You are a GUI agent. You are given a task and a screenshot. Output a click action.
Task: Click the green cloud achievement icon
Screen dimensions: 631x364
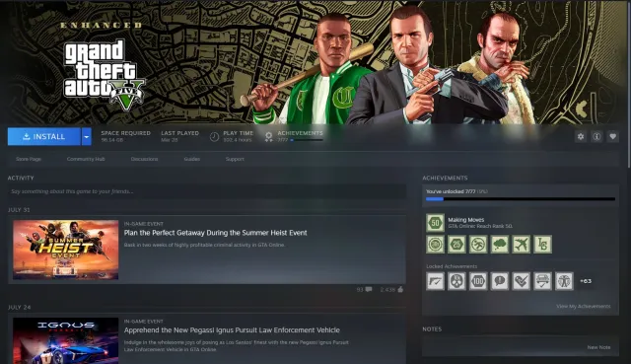[x=500, y=245]
